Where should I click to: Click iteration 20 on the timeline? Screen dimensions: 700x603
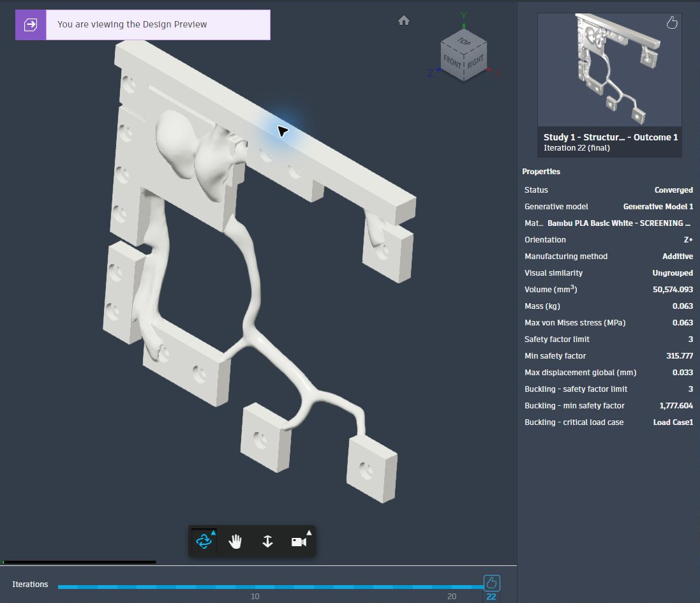452,596
